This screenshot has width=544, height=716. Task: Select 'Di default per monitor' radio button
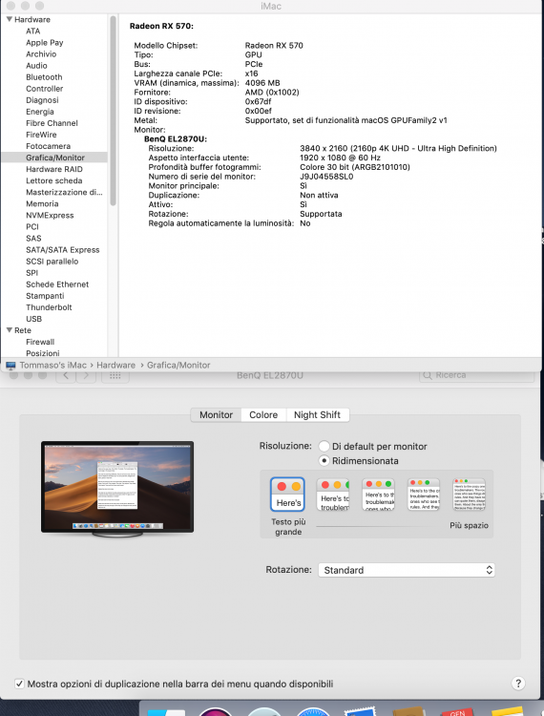point(324,446)
